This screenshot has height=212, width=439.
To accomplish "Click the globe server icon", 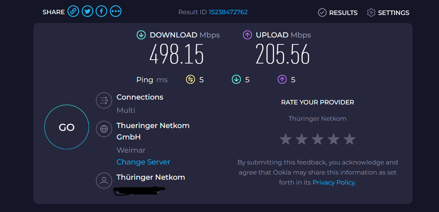I will pyautogui.click(x=104, y=129).
